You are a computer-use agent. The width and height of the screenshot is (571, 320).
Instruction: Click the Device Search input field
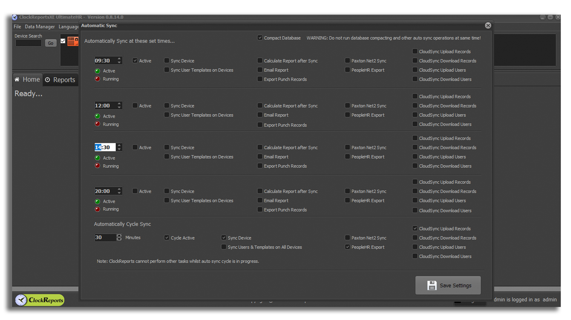[x=28, y=43]
